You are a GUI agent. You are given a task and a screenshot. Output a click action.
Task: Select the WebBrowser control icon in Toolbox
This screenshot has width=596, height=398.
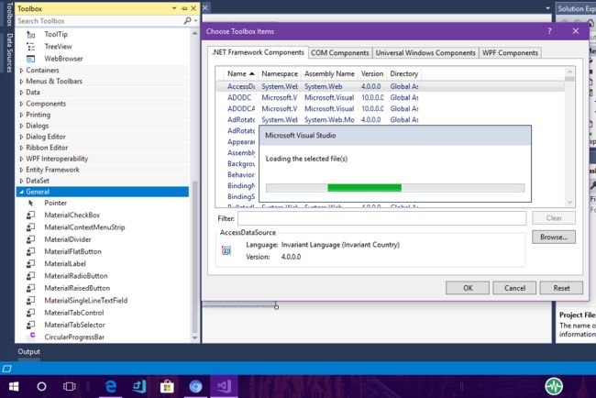pos(31,59)
